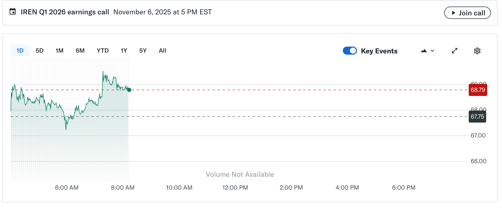Click the play icon in Join call
The width and height of the screenshot is (502, 208).
coord(454,13)
